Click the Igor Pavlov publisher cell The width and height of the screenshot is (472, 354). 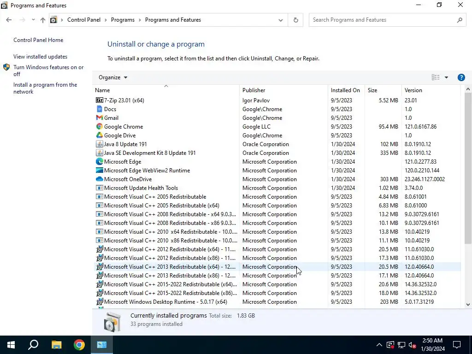coord(256,100)
